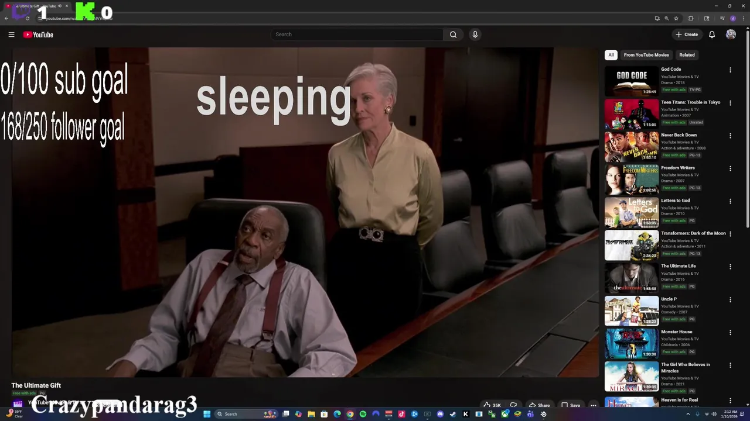The height and width of the screenshot is (421, 750).
Task: Open the browser extensions puzzle icon
Action: (x=691, y=18)
